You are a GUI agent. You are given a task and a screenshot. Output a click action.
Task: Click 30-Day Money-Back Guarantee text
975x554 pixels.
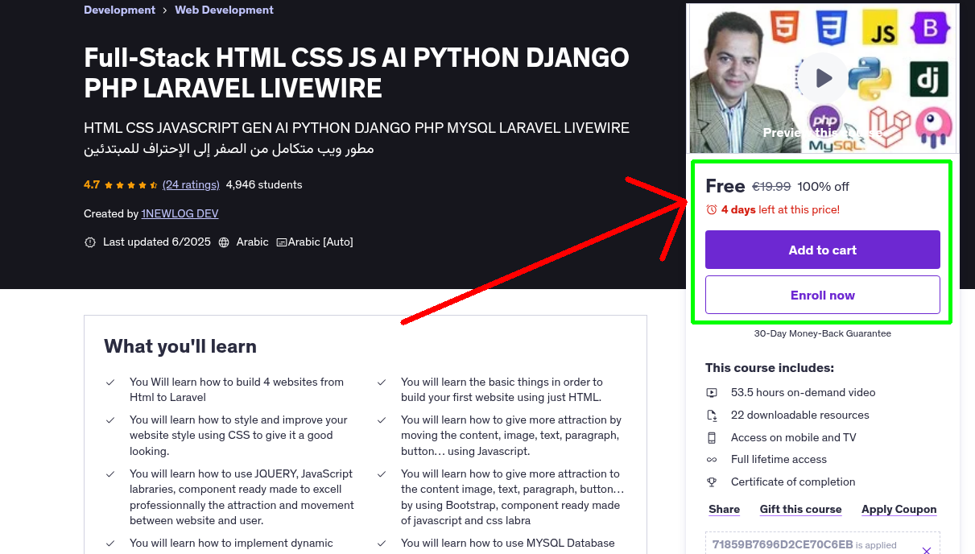[822, 333]
